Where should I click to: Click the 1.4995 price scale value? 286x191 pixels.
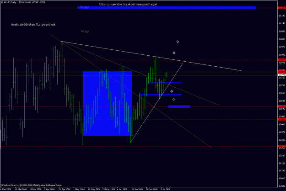(x=282, y=186)
